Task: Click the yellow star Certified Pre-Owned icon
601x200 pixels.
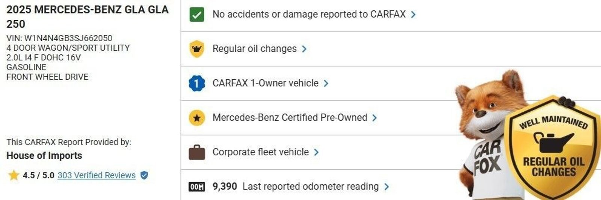Action: [197, 118]
